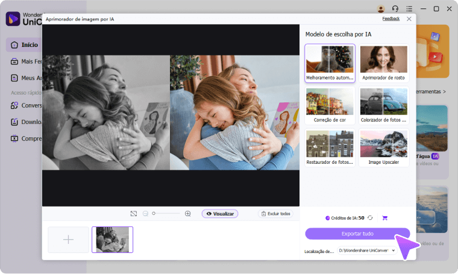Choose Image Upscaler model
Image resolution: width=458 pixels, height=274 pixels.
coord(383,148)
